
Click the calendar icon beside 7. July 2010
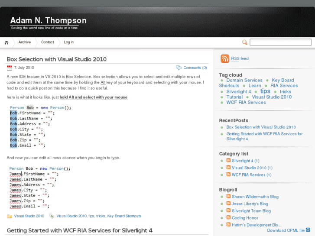9,68
